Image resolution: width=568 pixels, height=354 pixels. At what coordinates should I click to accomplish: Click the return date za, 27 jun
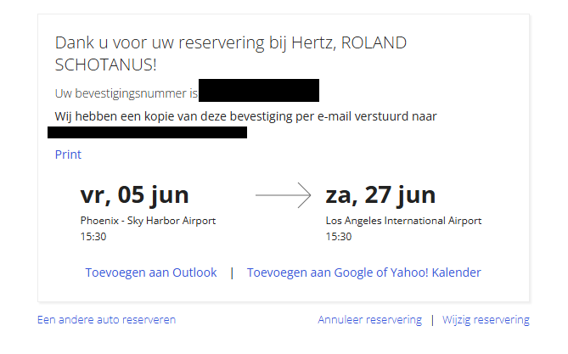coord(380,195)
